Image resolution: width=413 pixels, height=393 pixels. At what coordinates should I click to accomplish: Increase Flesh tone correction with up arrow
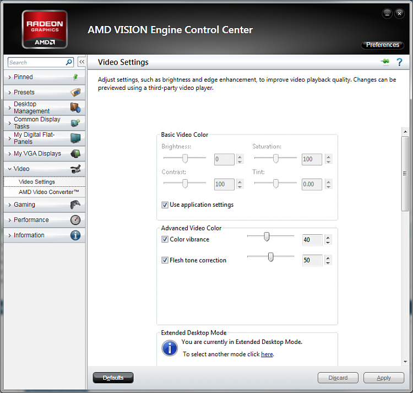(328, 257)
